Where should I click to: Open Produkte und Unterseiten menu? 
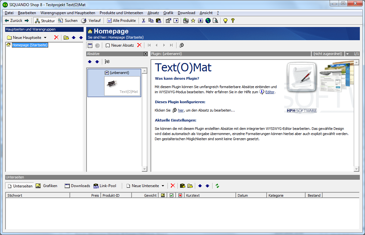[121, 13]
